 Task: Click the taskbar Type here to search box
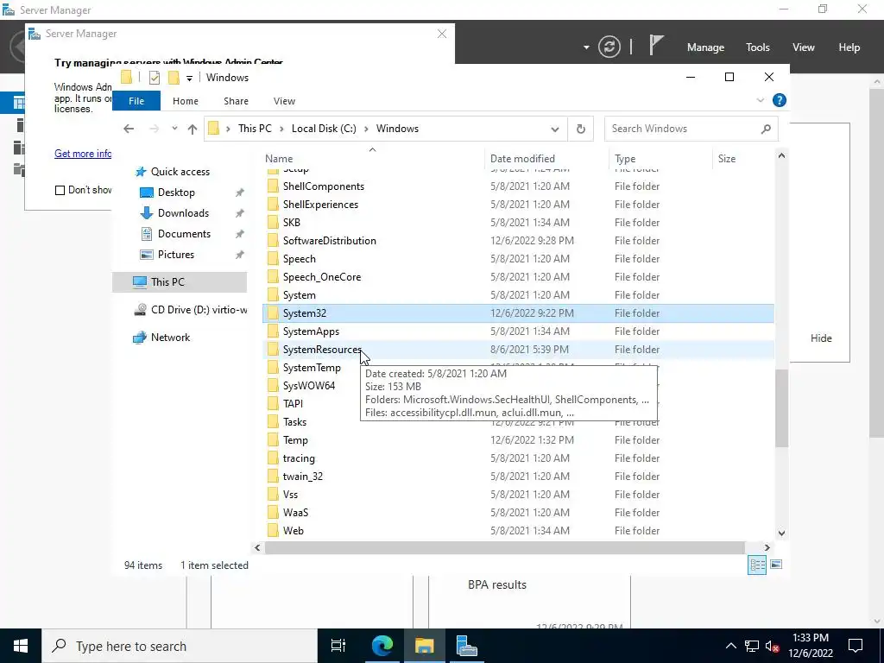coord(180,646)
